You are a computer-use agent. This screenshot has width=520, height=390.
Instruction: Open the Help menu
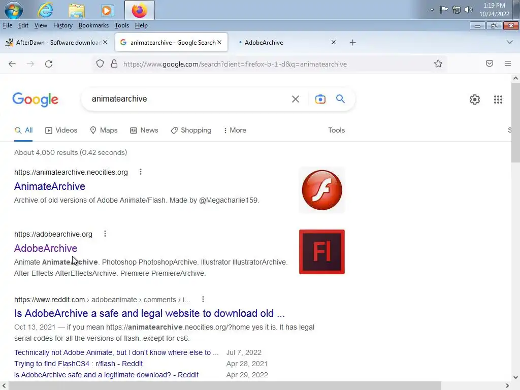click(141, 25)
